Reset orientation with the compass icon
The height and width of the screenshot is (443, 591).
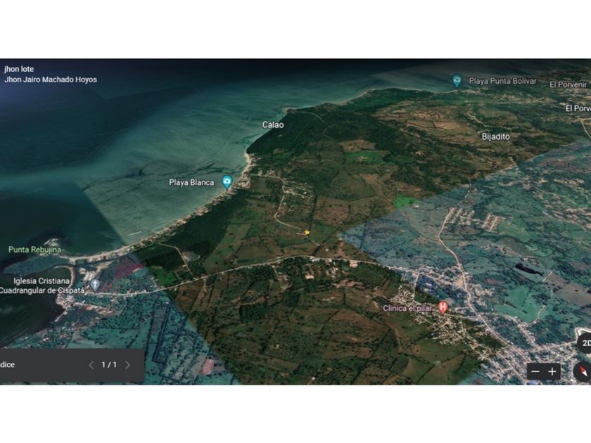click(583, 371)
